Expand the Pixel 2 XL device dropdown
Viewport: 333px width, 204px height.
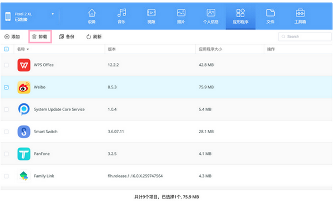pyautogui.click(x=53, y=14)
